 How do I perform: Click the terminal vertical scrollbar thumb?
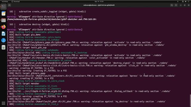pyautogui.click(x=190, y=100)
